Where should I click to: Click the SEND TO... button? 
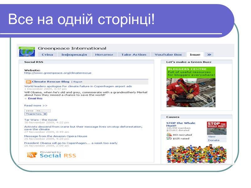37,111
